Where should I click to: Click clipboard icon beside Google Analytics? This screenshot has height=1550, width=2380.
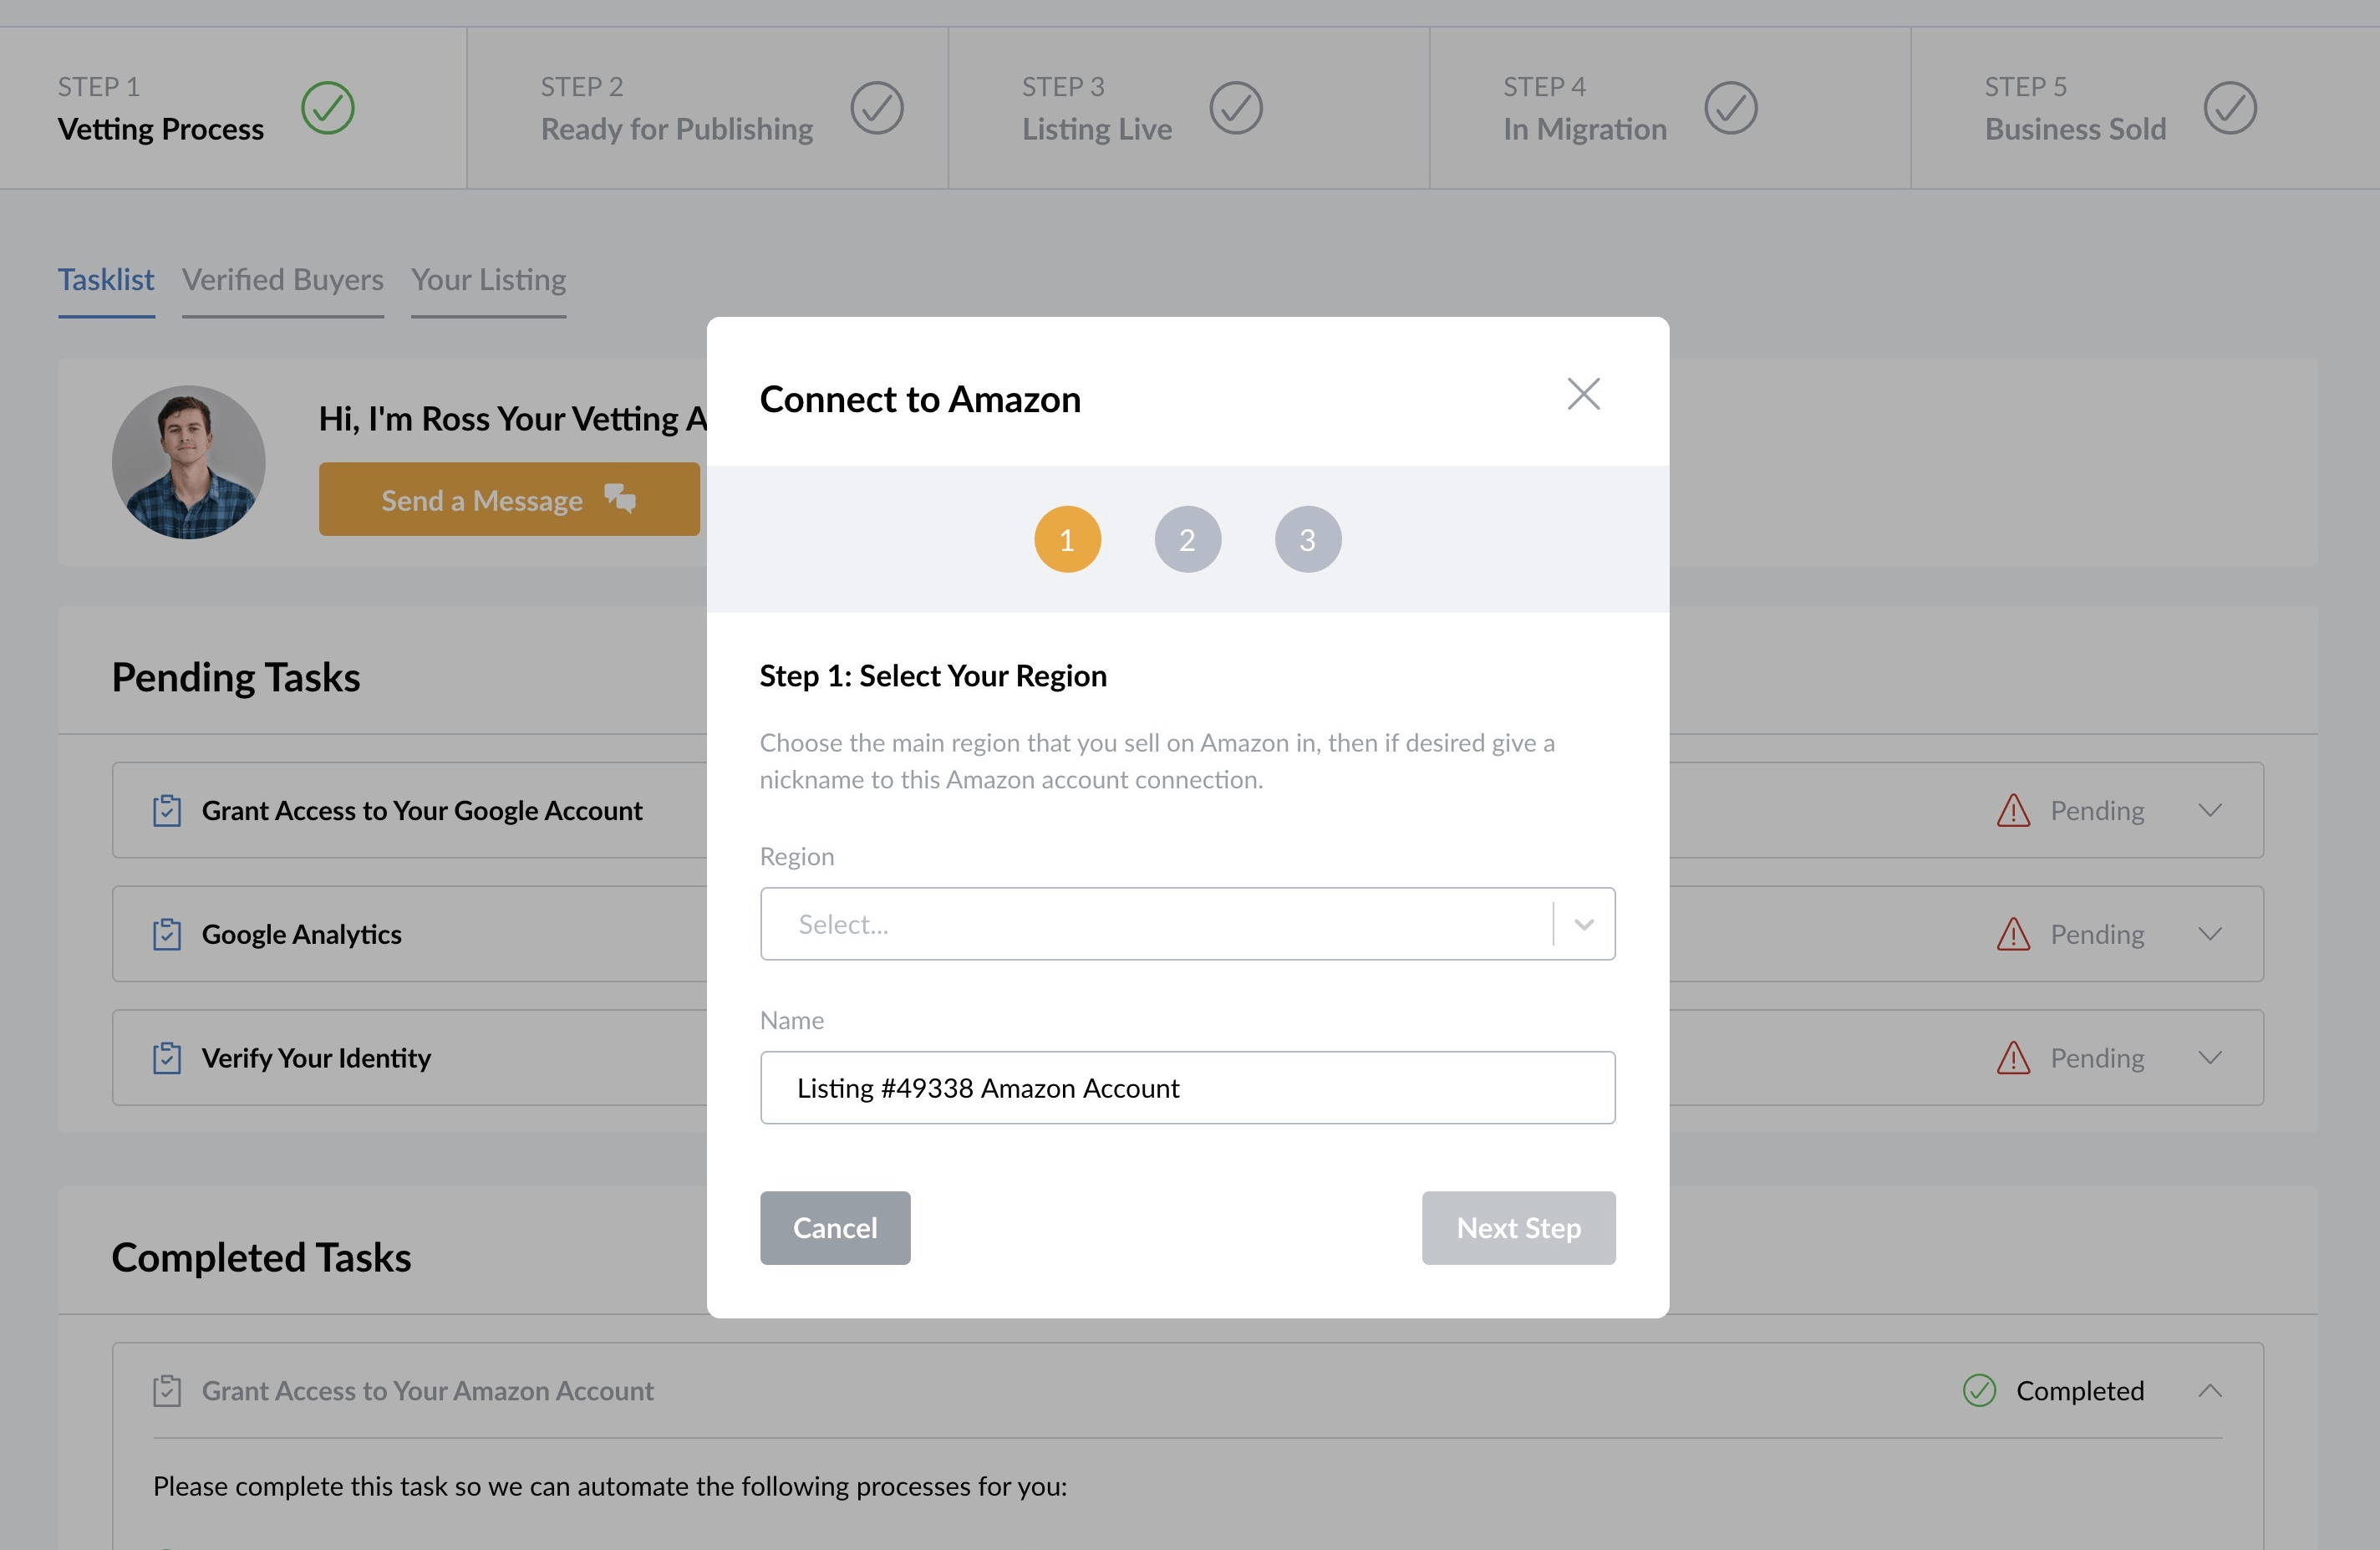[x=167, y=934]
